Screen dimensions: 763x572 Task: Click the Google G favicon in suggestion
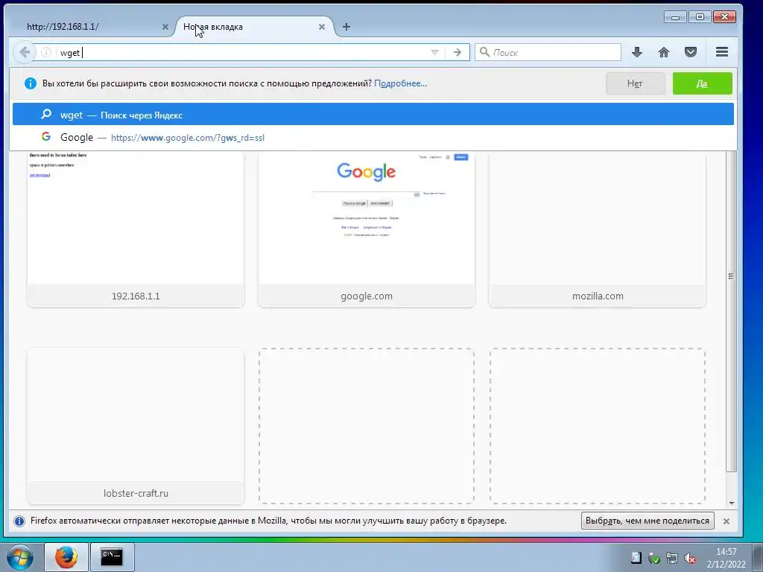46,137
